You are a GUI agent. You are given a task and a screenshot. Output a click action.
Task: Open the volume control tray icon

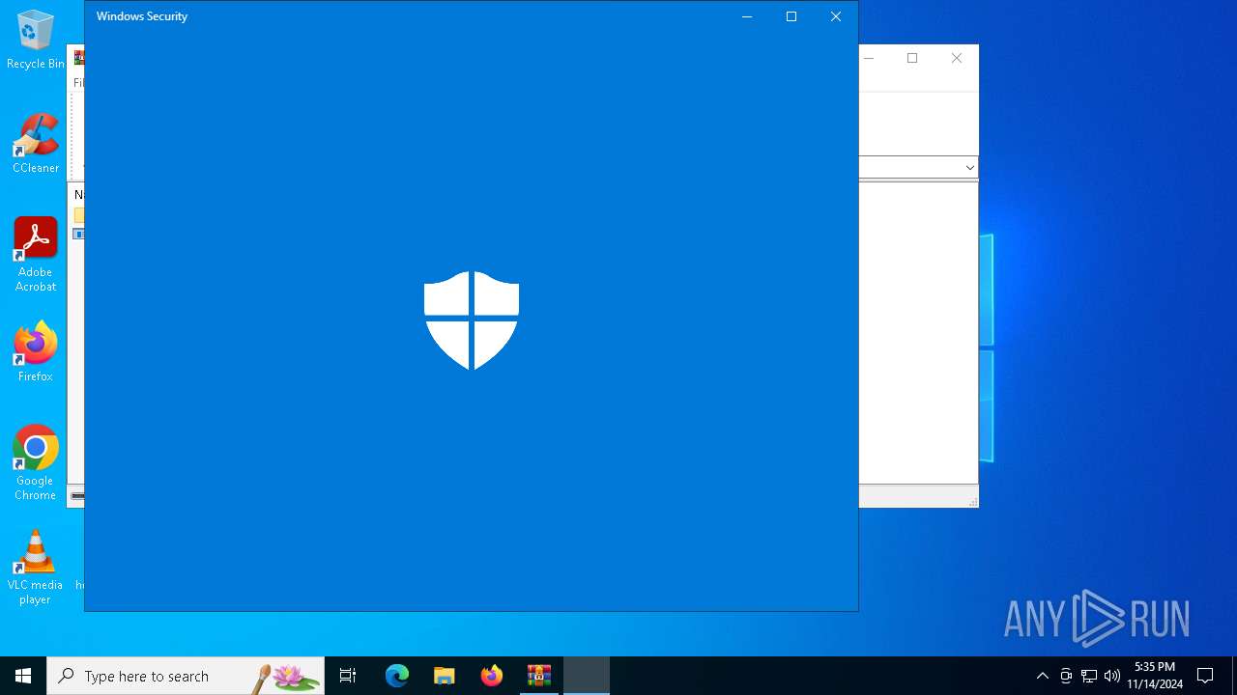point(1112,676)
